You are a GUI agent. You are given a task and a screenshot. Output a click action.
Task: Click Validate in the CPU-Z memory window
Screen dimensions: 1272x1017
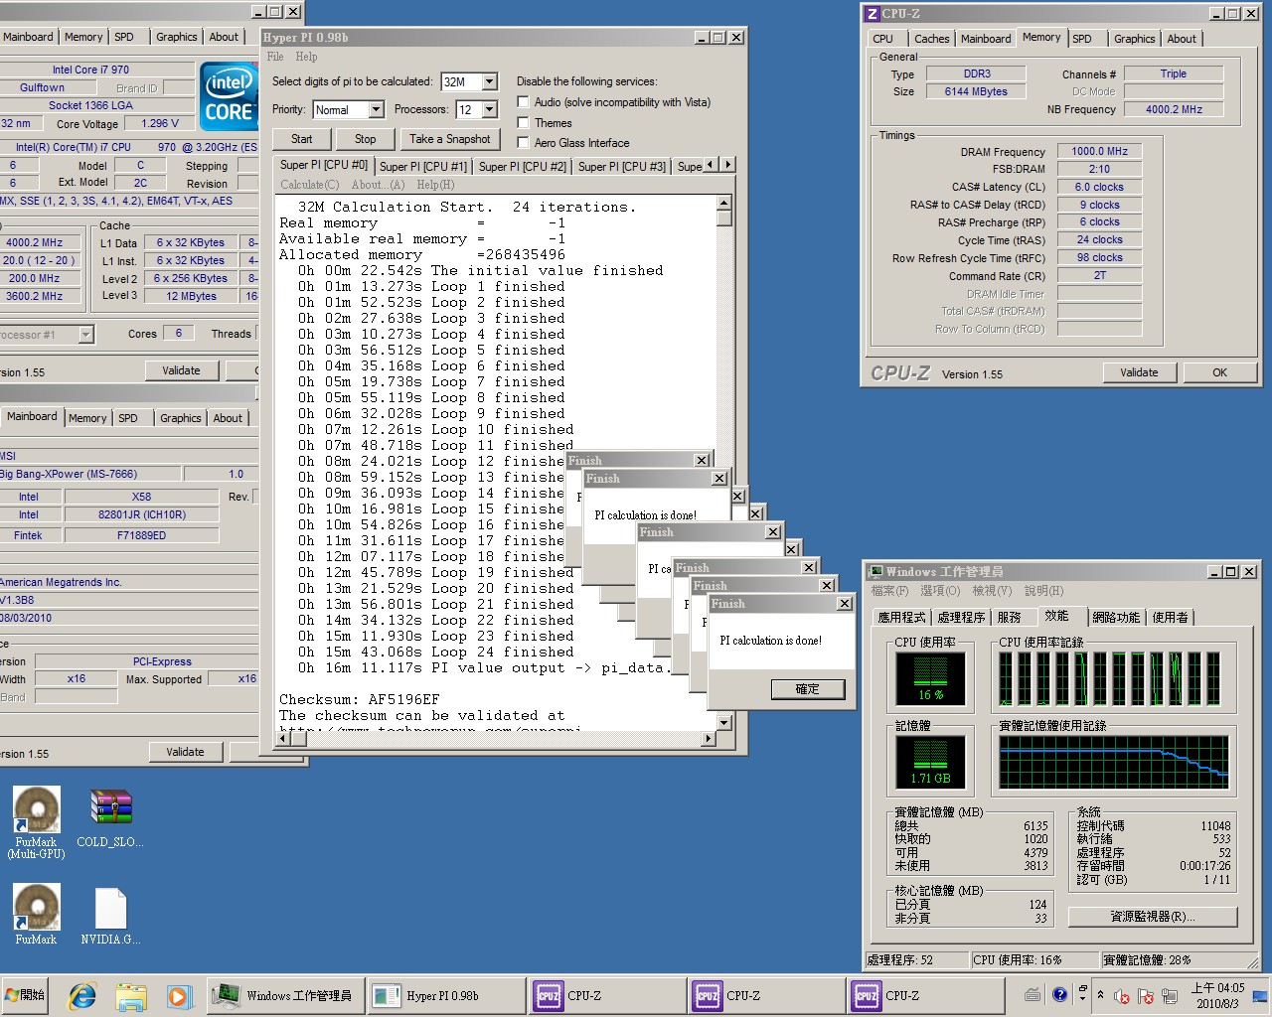tap(1139, 372)
